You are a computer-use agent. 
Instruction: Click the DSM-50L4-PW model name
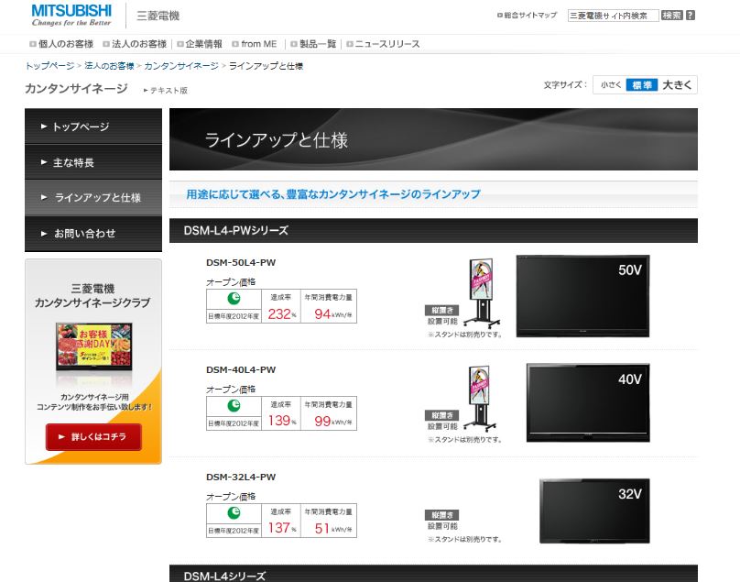[241, 263]
